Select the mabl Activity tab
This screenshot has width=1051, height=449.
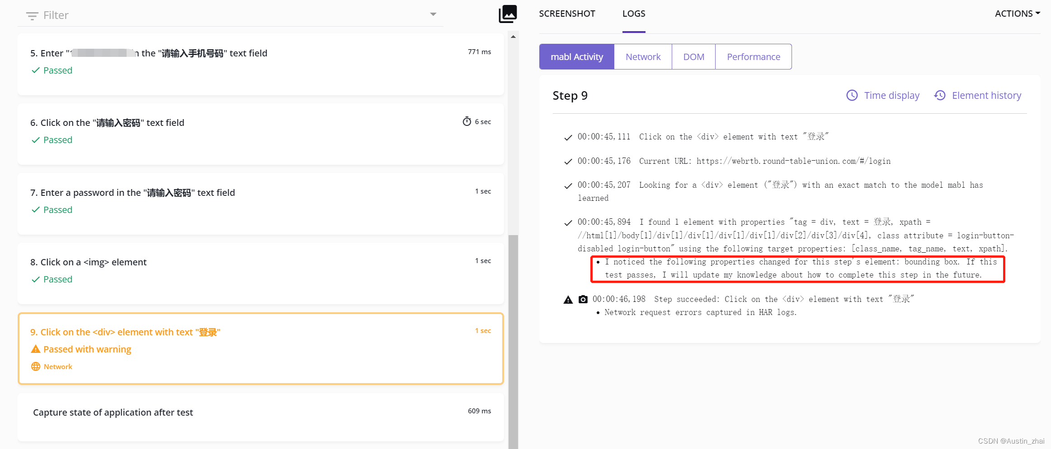coord(577,57)
